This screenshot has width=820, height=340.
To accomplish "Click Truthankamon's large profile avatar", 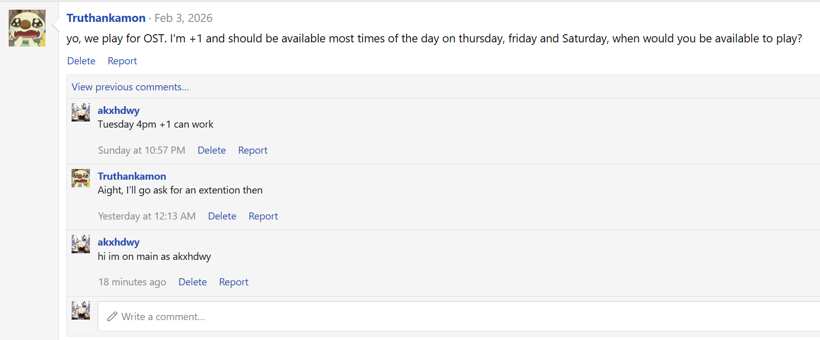I will coord(27,28).
